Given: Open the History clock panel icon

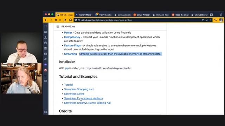Looking at the screenshot, I should click(x=45, y=43).
